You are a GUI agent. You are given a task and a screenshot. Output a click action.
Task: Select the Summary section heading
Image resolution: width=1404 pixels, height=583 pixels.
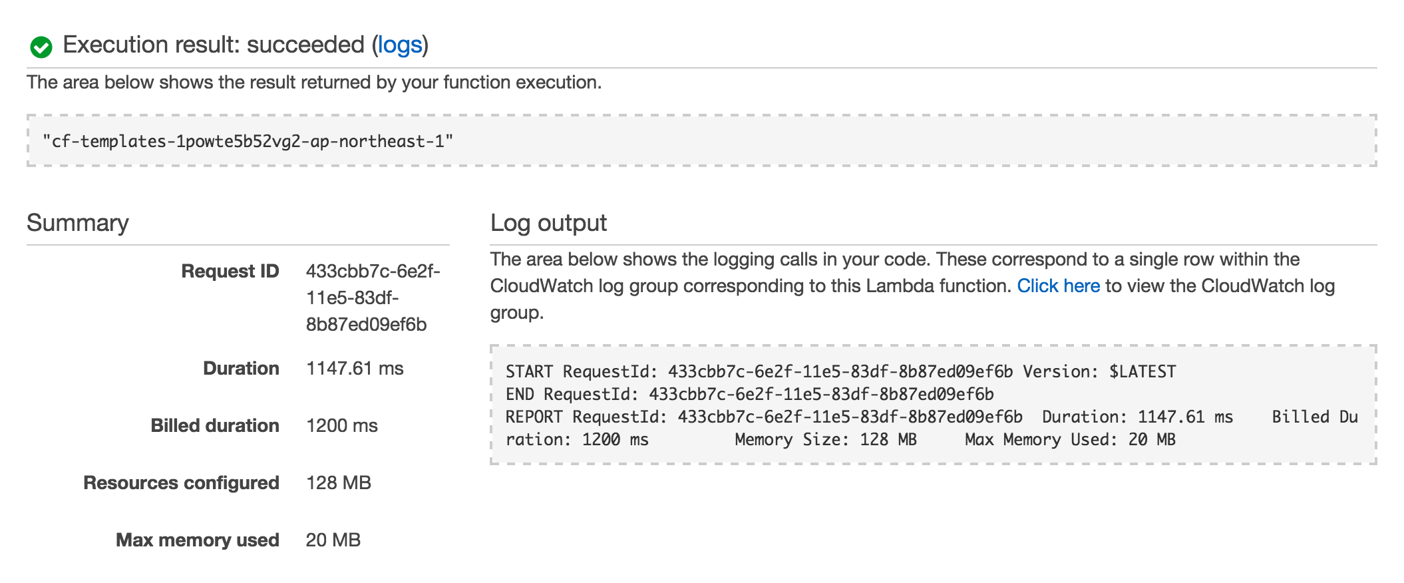coord(78,223)
